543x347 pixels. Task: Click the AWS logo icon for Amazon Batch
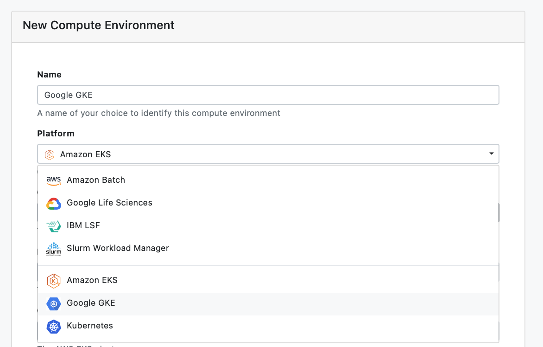click(54, 180)
